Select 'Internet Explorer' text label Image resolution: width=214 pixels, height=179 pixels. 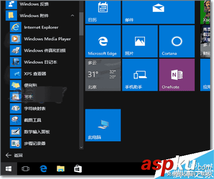[x=41, y=27]
